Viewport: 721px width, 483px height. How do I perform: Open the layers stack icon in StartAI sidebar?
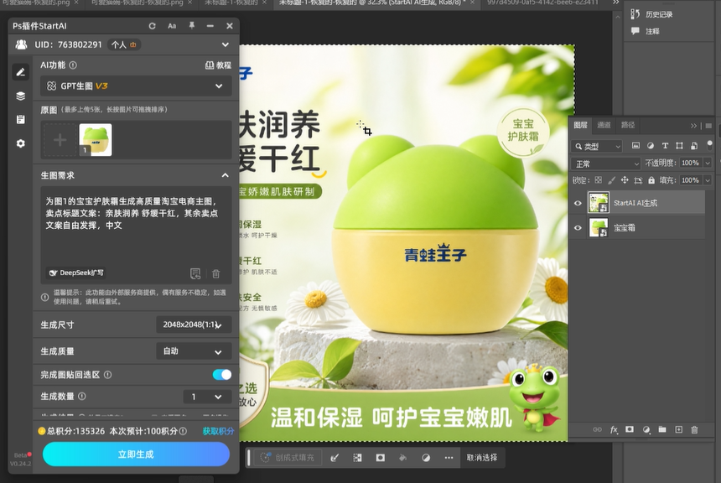click(x=21, y=96)
